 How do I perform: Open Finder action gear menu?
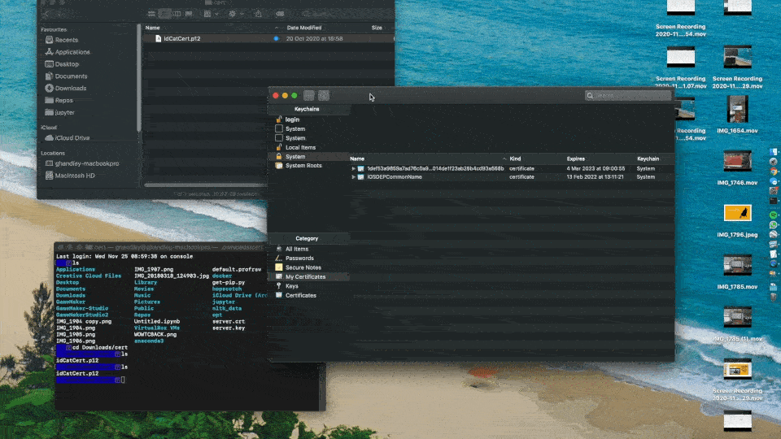(236, 14)
